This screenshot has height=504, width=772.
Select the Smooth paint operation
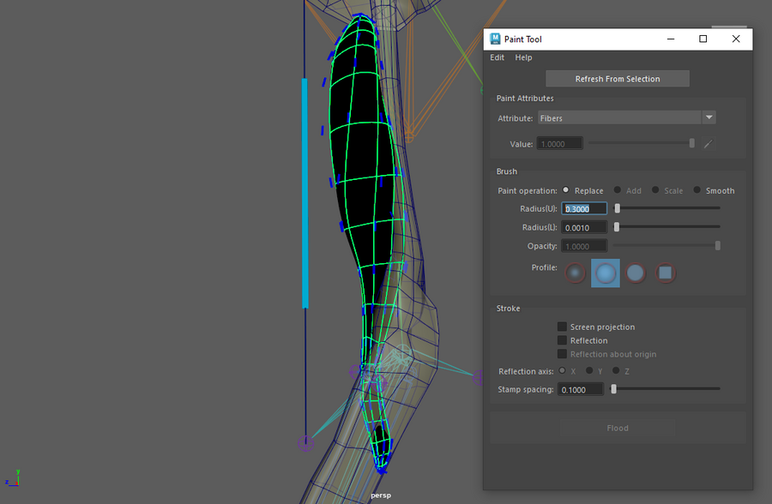pyautogui.click(x=697, y=190)
